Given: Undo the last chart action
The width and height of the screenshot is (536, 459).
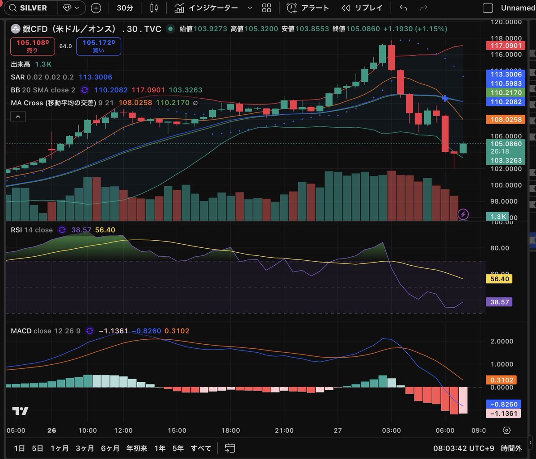Looking at the screenshot, I should click(403, 8).
